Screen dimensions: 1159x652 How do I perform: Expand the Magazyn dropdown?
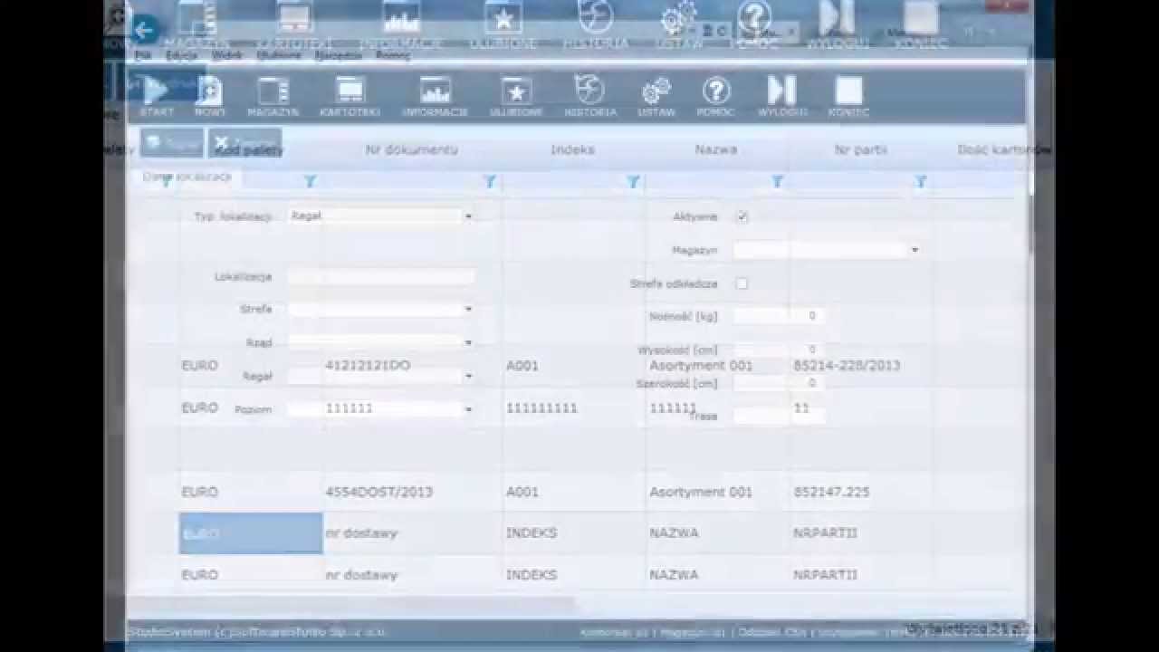(x=915, y=250)
